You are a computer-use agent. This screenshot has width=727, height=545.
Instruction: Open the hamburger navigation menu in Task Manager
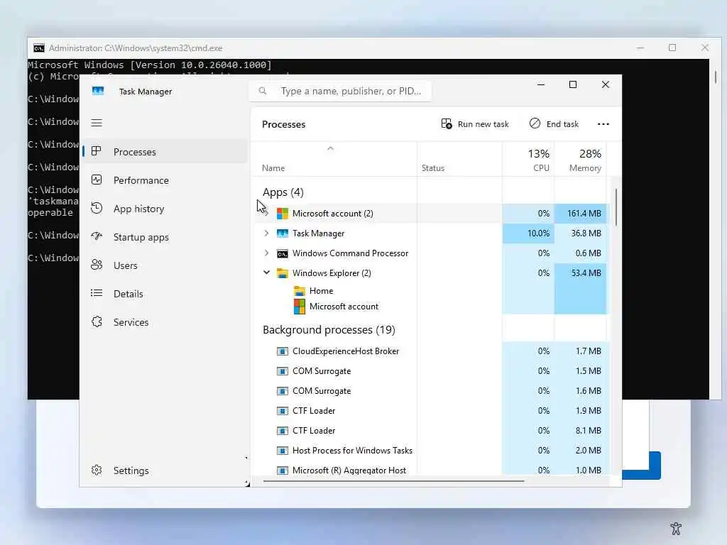coord(97,123)
